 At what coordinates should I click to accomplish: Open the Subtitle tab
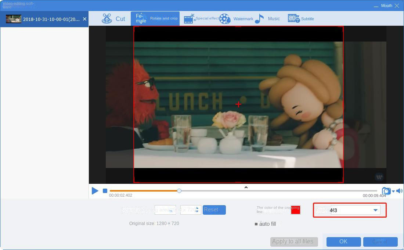301,19
